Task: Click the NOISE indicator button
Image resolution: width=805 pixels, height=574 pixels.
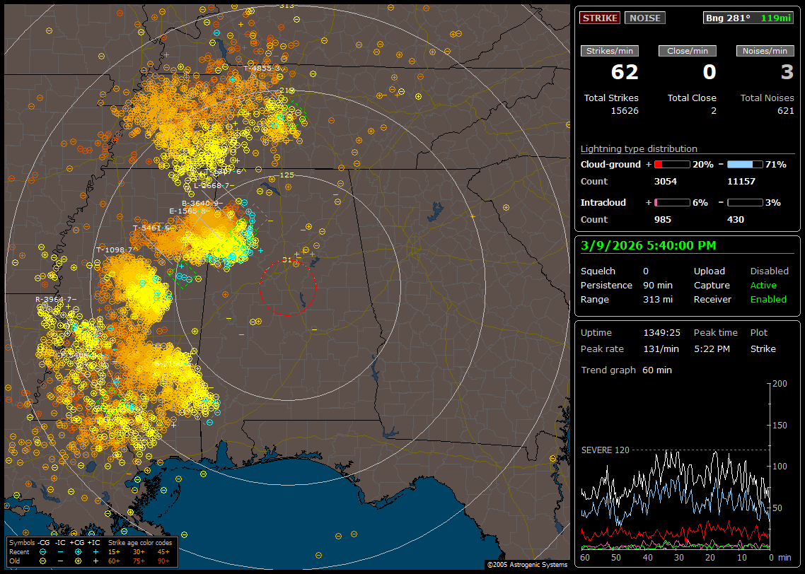Action: pyautogui.click(x=644, y=18)
